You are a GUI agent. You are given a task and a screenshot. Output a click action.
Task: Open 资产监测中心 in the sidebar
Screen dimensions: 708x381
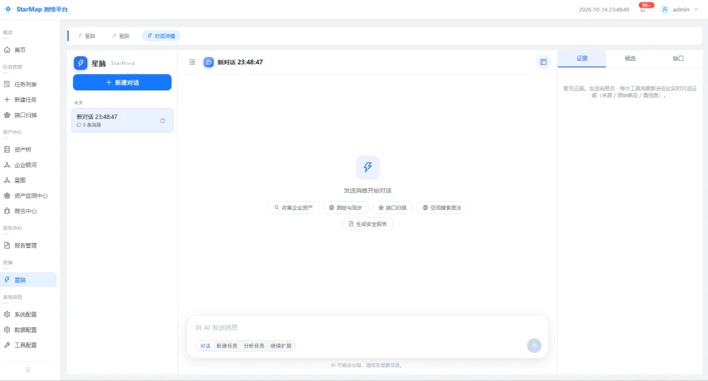pos(28,196)
